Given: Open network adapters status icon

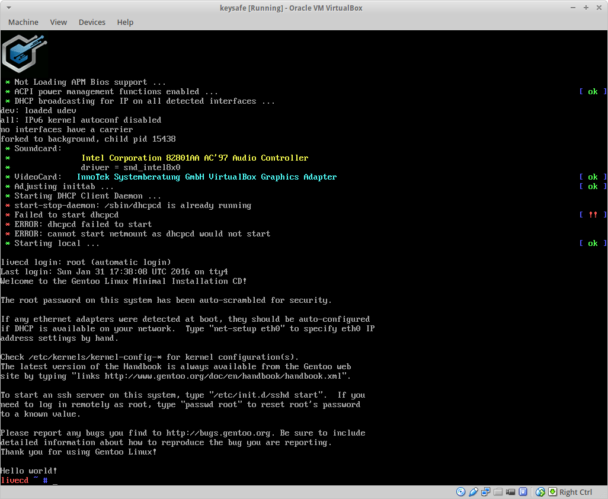Looking at the screenshot, I should pyautogui.click(x=485, y=492).
